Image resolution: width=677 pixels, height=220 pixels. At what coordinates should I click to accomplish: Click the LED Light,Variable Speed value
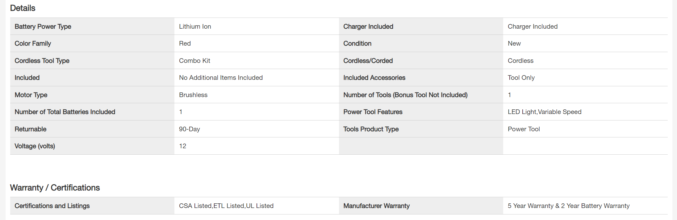[x=544, y=112]
